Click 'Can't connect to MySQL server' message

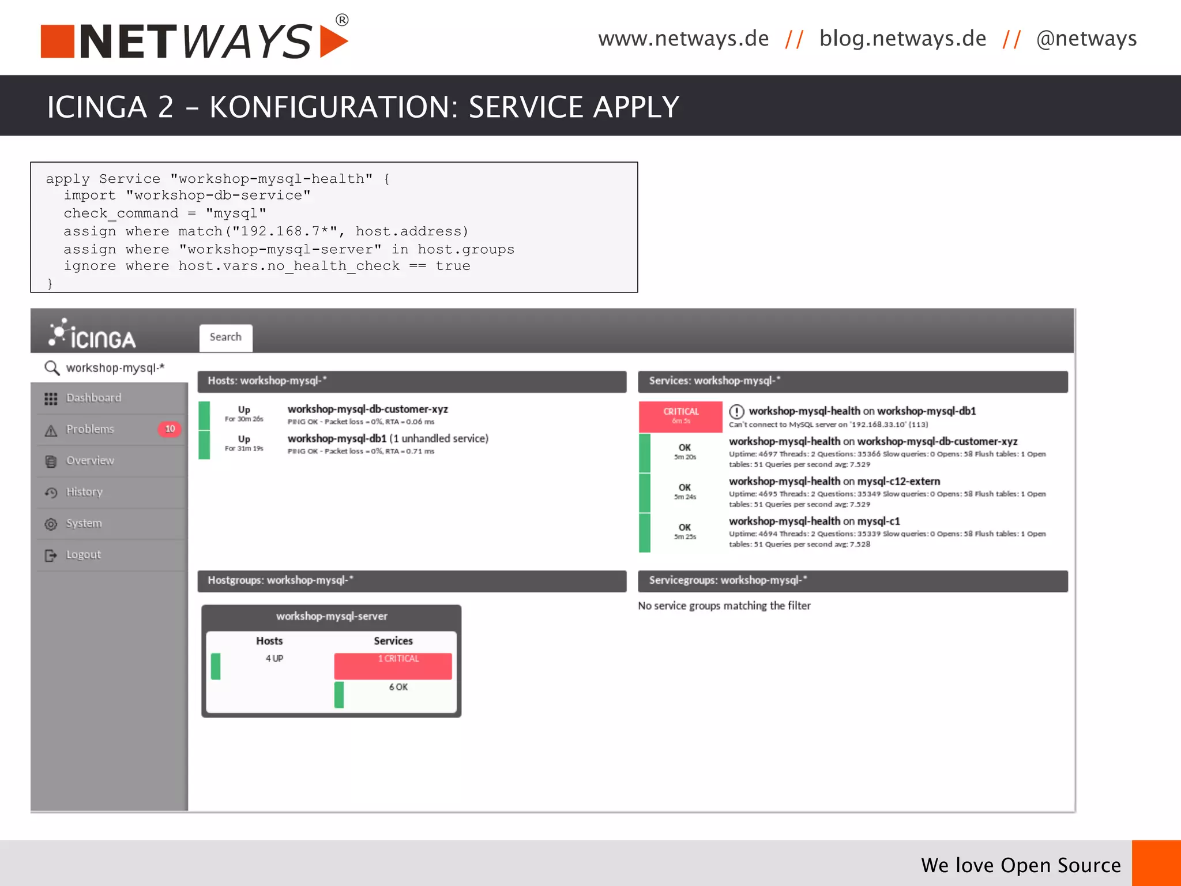coord(829,425)
